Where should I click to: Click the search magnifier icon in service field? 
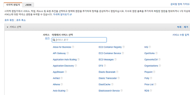[x=54, y=40]
